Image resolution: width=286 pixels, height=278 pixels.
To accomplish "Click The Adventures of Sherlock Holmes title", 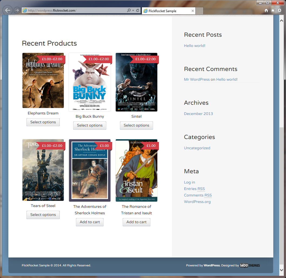I will coord(90,210).
